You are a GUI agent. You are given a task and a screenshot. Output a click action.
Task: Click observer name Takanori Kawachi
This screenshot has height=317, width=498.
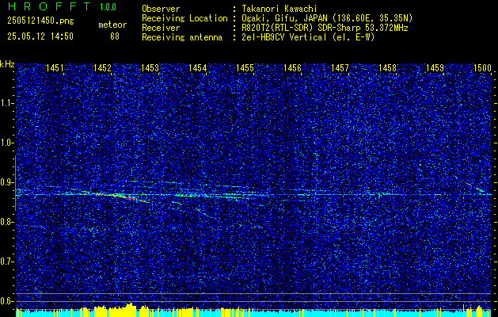279,10
